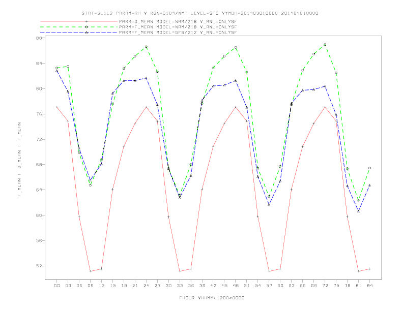Click x-axis tick label 21
This screenshot has width=403, height=311.
point(135,286)
